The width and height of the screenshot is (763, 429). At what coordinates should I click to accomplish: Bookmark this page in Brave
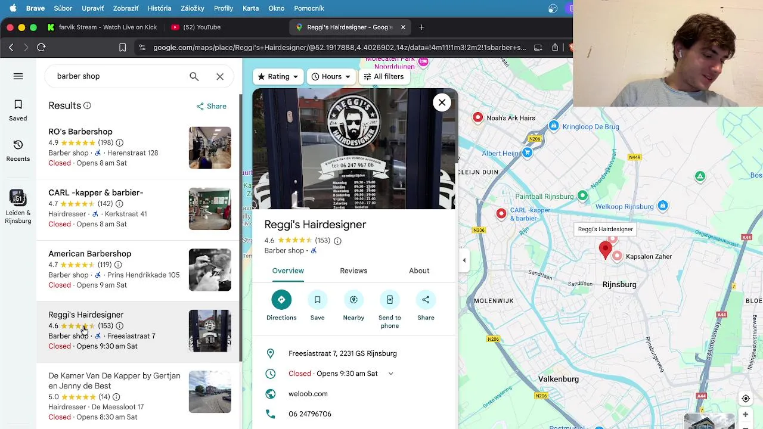(x=122, y=47)
